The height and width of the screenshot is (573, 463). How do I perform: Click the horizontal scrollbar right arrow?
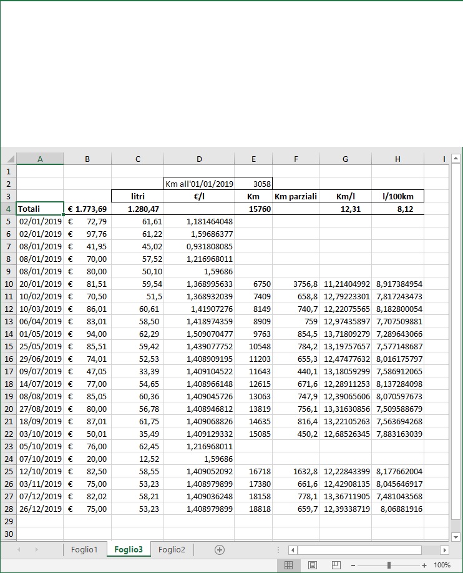[444, 550]
